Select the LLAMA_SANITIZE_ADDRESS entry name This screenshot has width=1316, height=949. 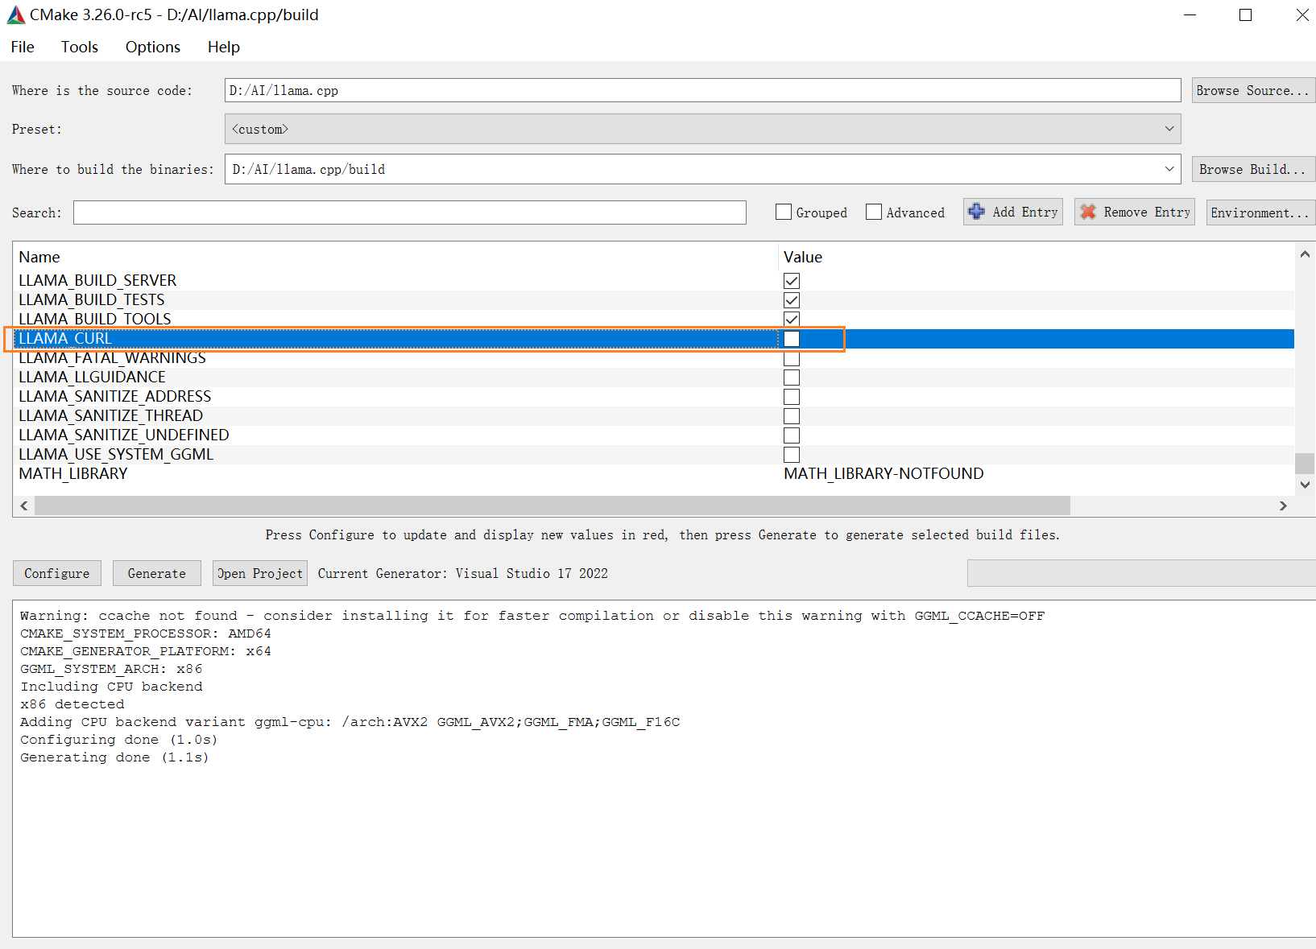pyautogui.click(x=115, y=396)
